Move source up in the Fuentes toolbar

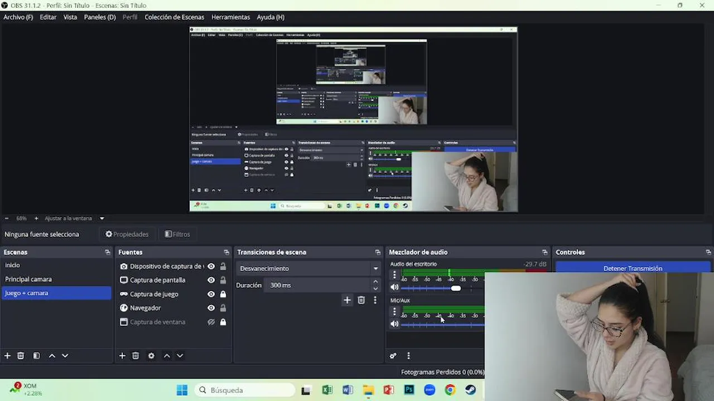click(x=167, y=356)
